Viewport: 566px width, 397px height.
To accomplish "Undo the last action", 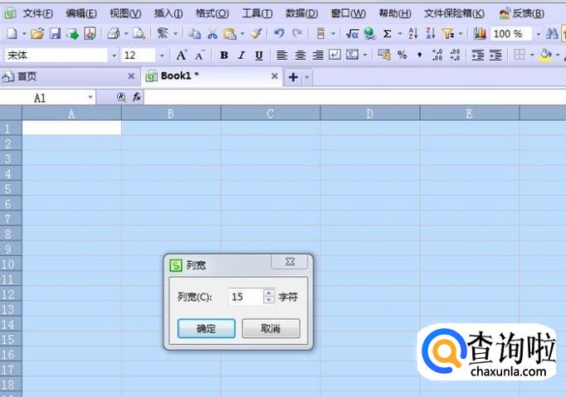I will (x=279, y=33).
